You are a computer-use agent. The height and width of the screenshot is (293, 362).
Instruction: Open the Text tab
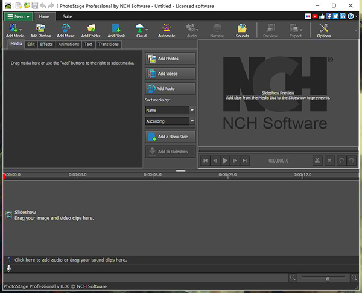pyautogui.click(x=88, y=44)
